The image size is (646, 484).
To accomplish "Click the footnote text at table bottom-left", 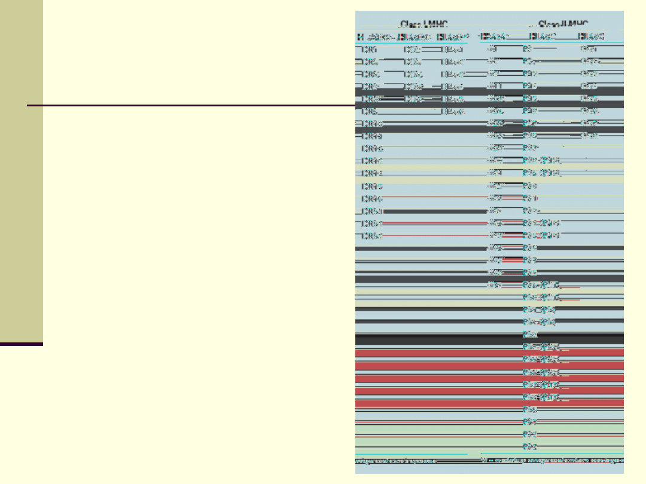I will (x=396, y=461).
